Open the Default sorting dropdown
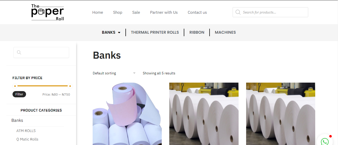This screenshot has width=338, height=145. 114,73
